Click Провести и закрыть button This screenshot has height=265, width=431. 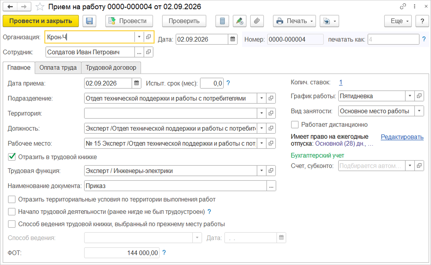click(41, 21)
